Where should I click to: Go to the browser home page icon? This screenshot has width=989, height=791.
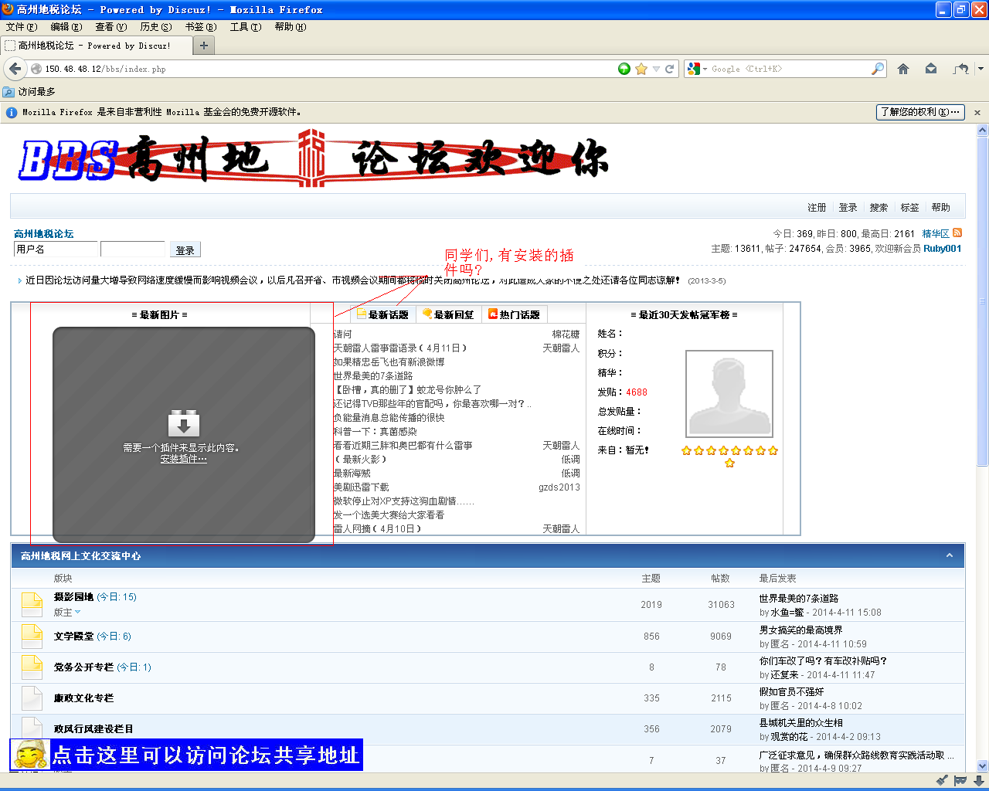(902, 69)
